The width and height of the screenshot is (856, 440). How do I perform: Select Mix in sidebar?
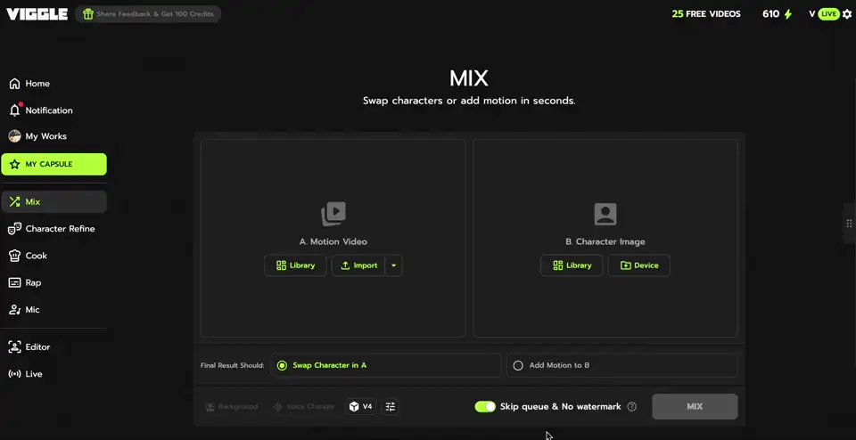(x=54, y=201)
